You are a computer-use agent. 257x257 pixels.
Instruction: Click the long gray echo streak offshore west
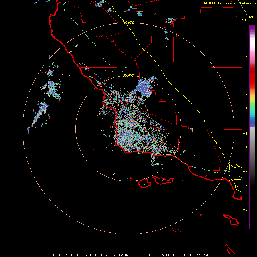tap(37, 117)
